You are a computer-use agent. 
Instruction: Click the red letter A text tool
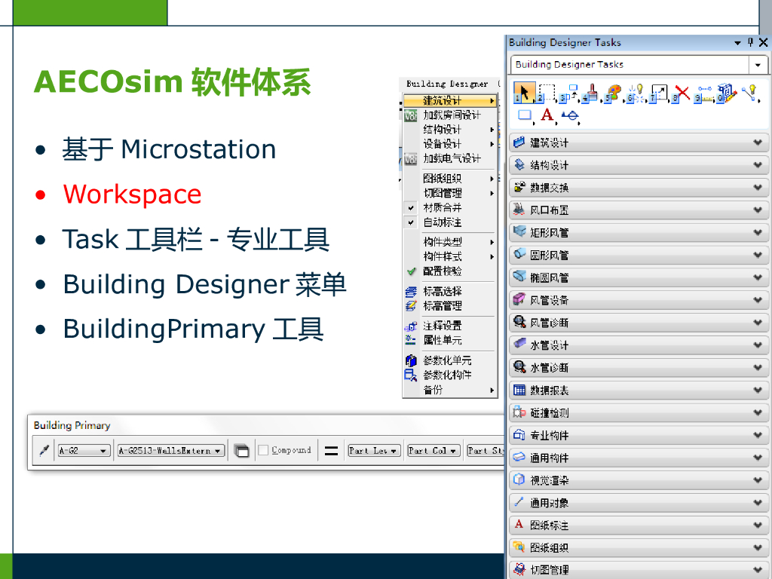[x=547, y=115]
